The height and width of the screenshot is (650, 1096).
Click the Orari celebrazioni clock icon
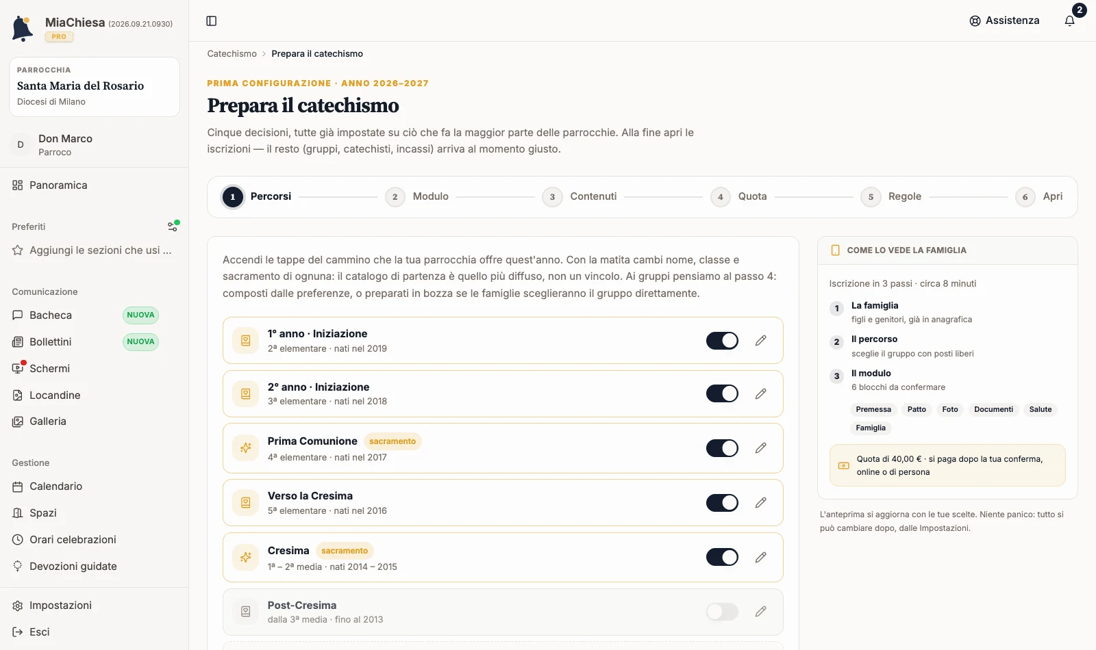[18, 540]
